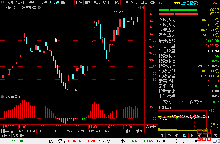Click the G icon next to the stock code
This screenshot has width=220, height=144.
[x=161, y=3]
